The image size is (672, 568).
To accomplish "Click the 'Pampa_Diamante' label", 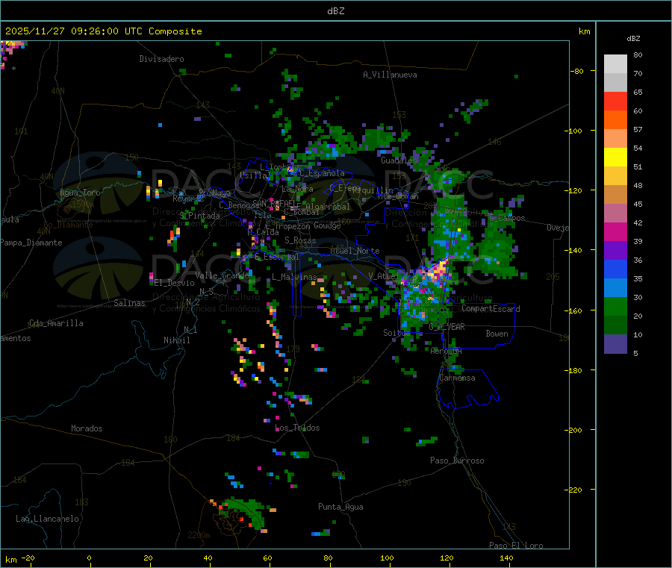I will click(x=31, y=243).
